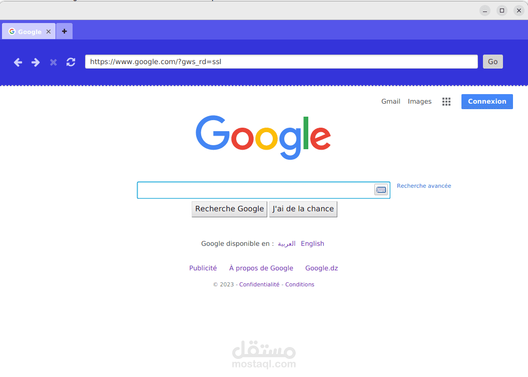Switch Google to Arabic language link
Viewport: 528px width, 377px height.
click(x=287, y=244)
